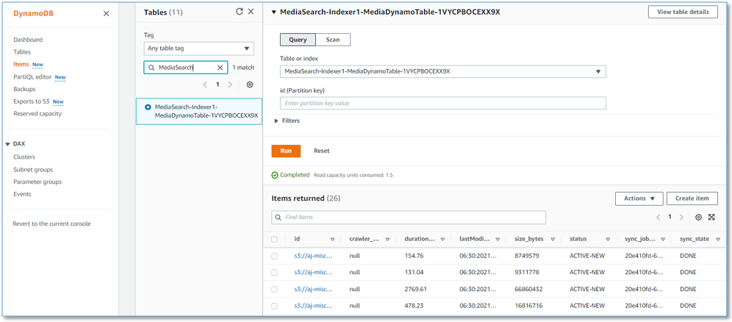Open Tables list preferences gear
Image resolution: width=732 pixels, height=322 pixels.
(250, 85)
